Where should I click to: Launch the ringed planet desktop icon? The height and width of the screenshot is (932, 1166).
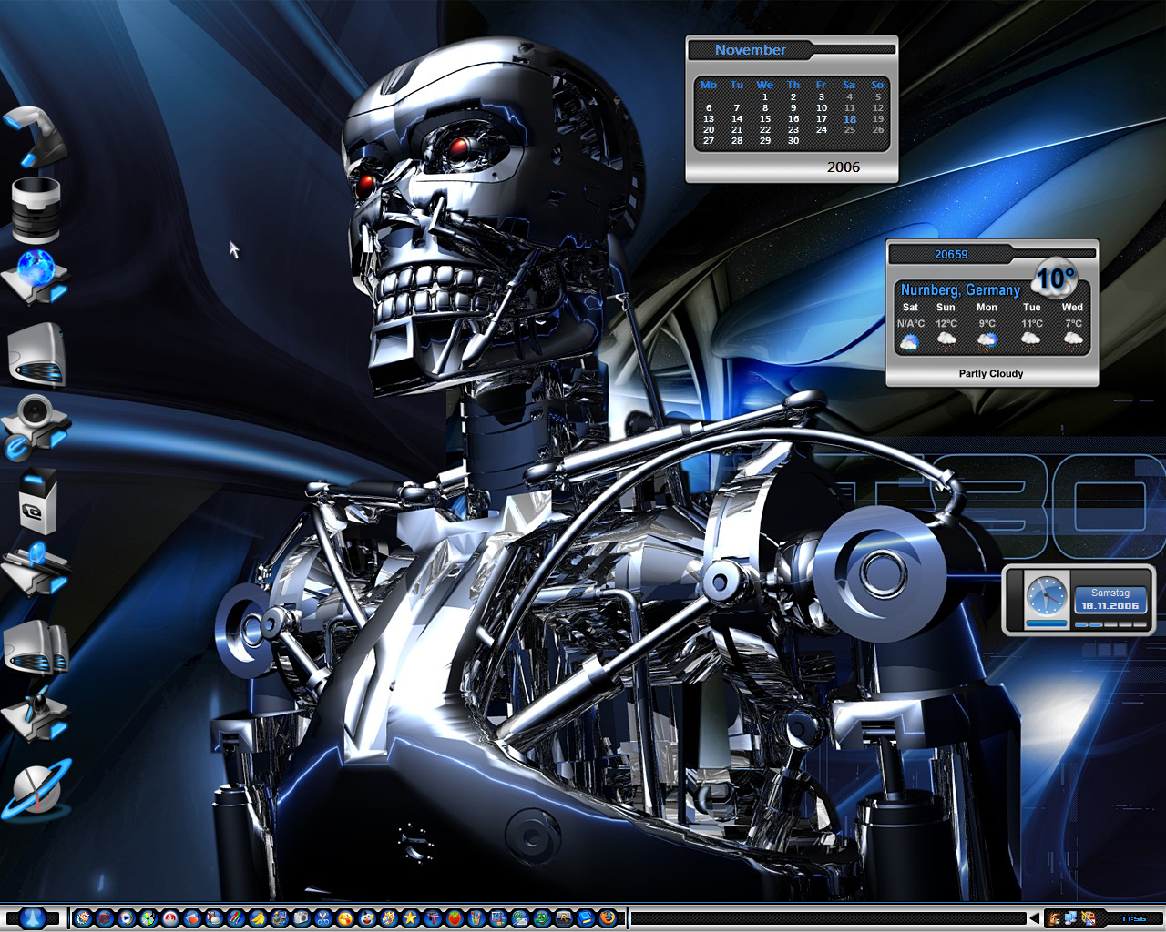tap(36, 788)
